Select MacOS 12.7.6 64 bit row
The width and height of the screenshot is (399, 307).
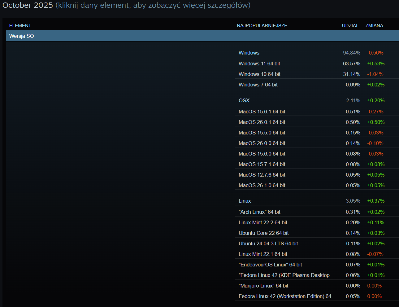click(x=262, y=175)
